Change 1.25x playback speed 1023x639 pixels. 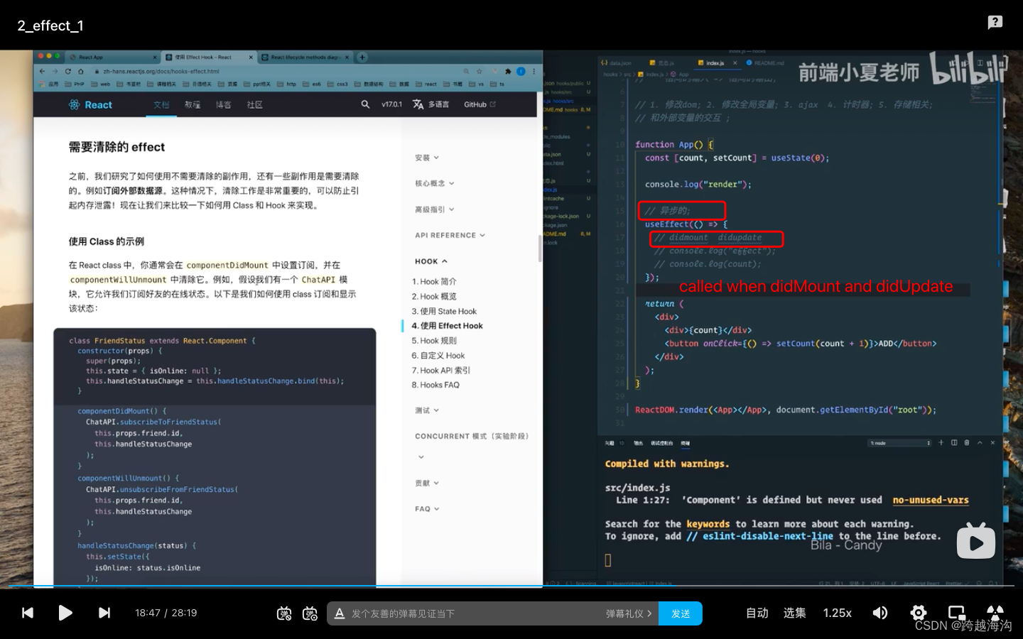pyautogui.click(x=837, y=613)
